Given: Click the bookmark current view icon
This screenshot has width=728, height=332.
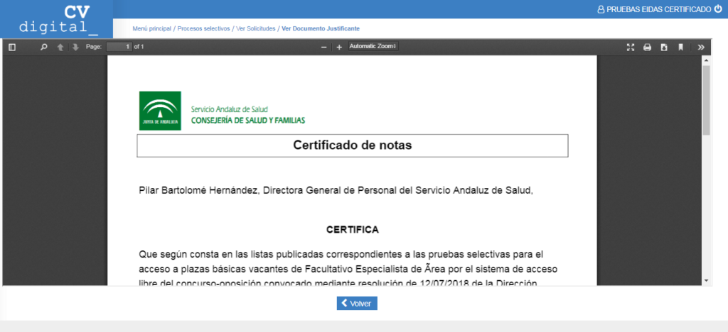Looking at the screenshot, I should tap(680, 47).
